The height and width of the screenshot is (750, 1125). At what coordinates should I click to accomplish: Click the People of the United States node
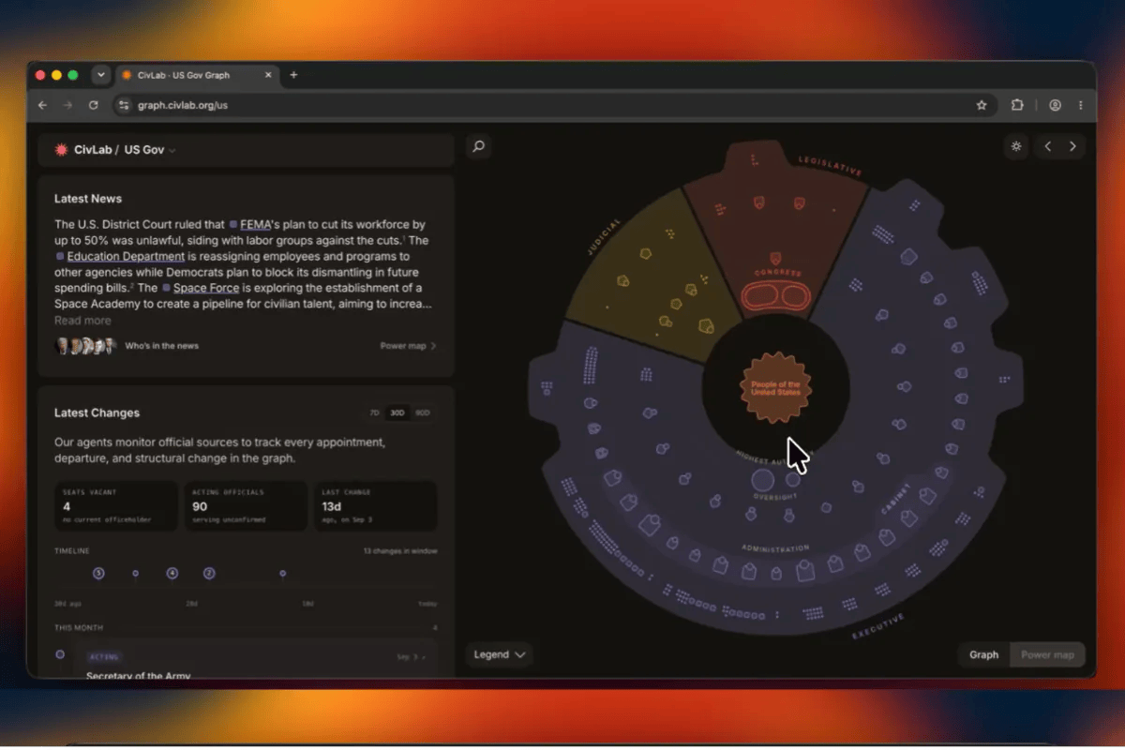[775, 388]
